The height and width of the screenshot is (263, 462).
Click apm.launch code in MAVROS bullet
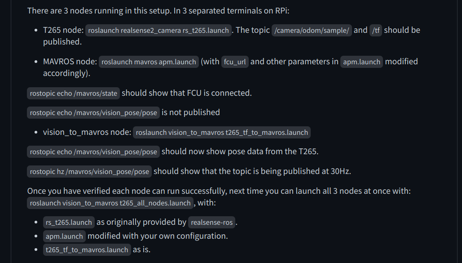(361, 62)
